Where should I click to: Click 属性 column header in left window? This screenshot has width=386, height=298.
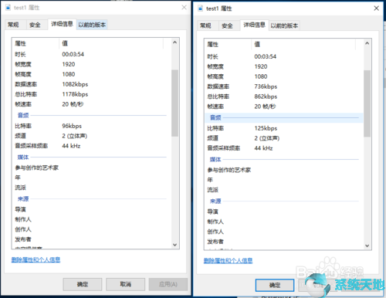36,43
